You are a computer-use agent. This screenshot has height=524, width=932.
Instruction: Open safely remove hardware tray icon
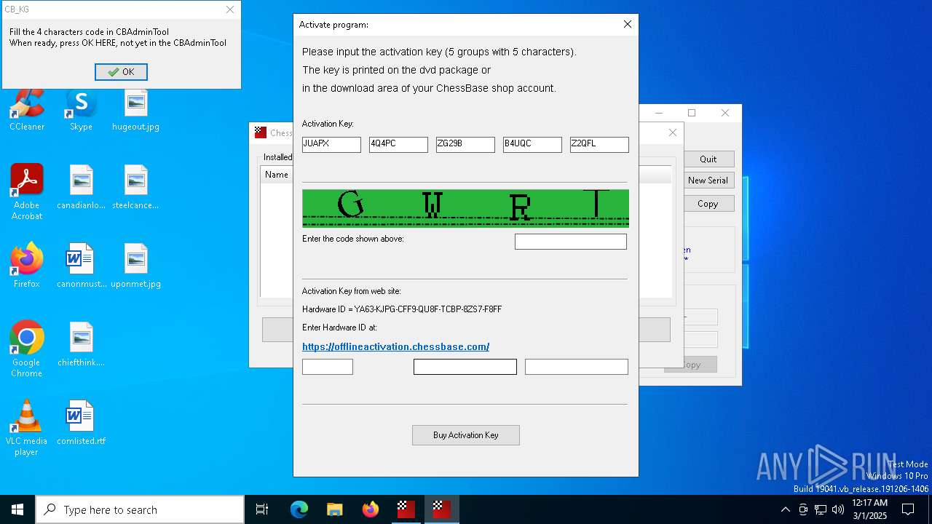tap(803, 509)
